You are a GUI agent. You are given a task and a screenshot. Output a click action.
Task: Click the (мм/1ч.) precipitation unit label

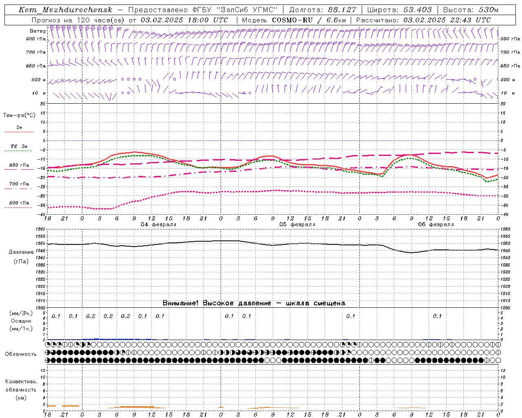coord(21,329)
